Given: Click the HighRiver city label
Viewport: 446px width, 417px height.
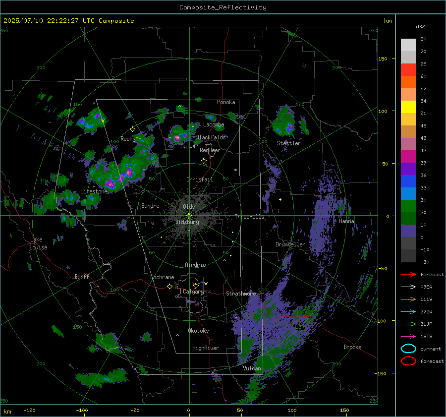Looking at the screenshot, I should click(206, 348).
